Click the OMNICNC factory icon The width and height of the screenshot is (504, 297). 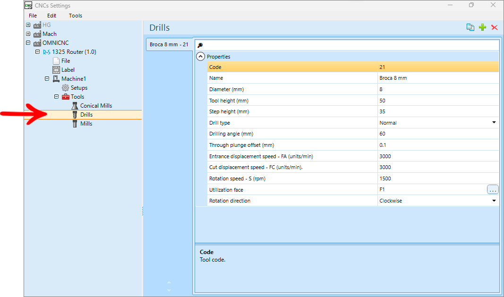pyautogui.click(x=37, y=43)
